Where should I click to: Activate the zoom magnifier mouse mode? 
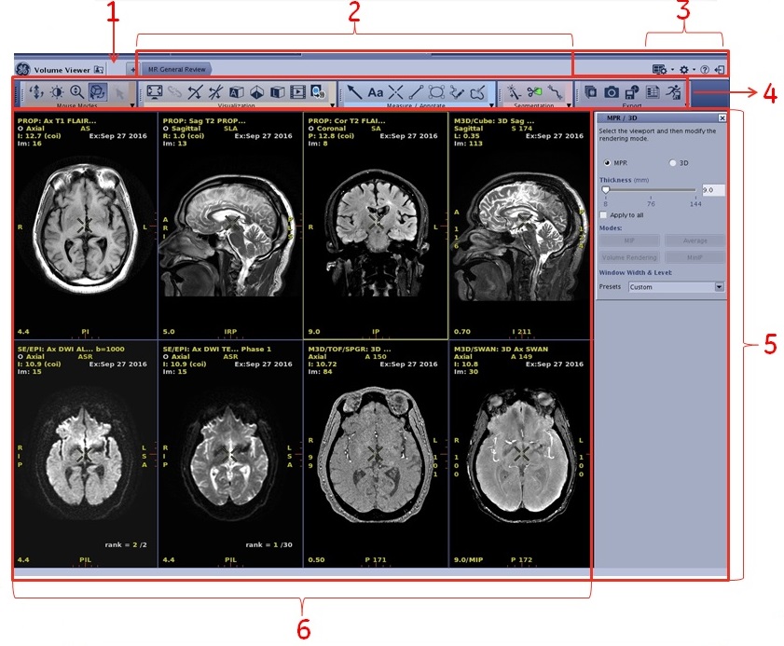[x=76, y=91]
